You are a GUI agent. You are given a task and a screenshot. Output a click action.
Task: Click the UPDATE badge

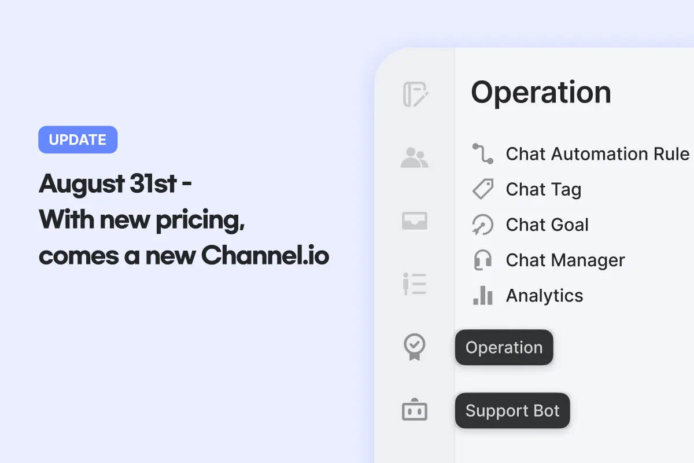tap(77, 140)
